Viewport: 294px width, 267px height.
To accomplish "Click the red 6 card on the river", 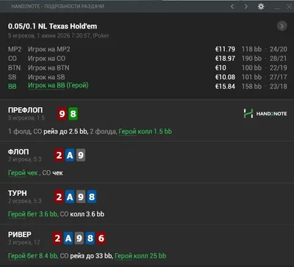I will click(101, 238).
